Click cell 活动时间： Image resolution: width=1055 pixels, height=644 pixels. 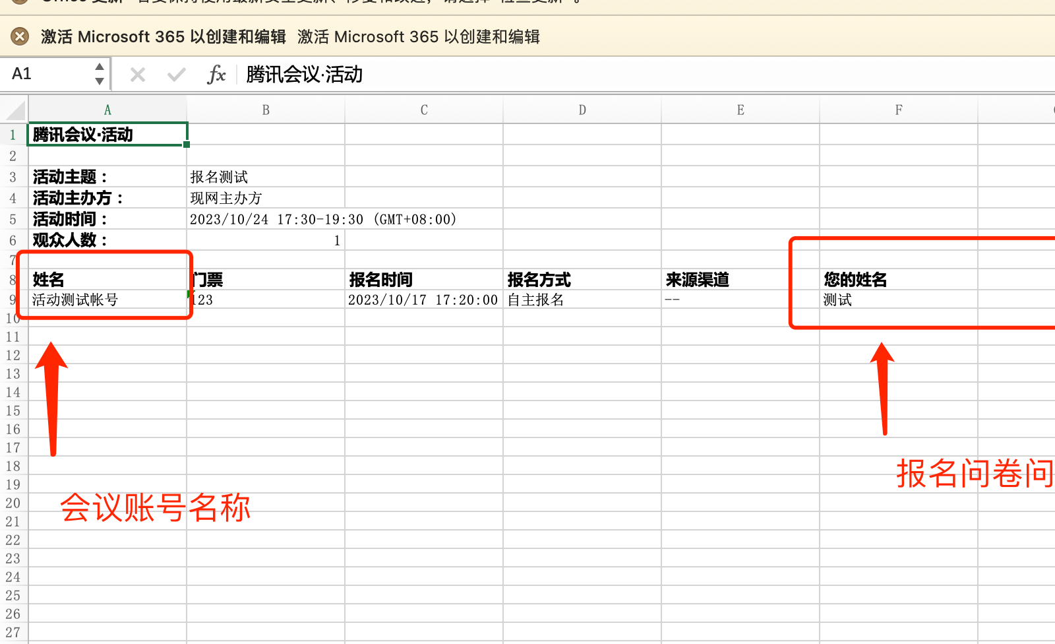click(x=107, y=219)
